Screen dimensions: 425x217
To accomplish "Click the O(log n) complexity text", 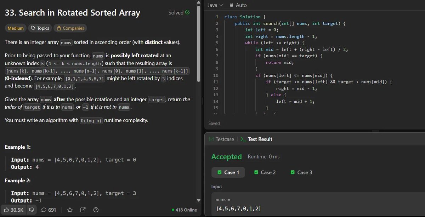I will pyautogui.click(x=91, y=120).
